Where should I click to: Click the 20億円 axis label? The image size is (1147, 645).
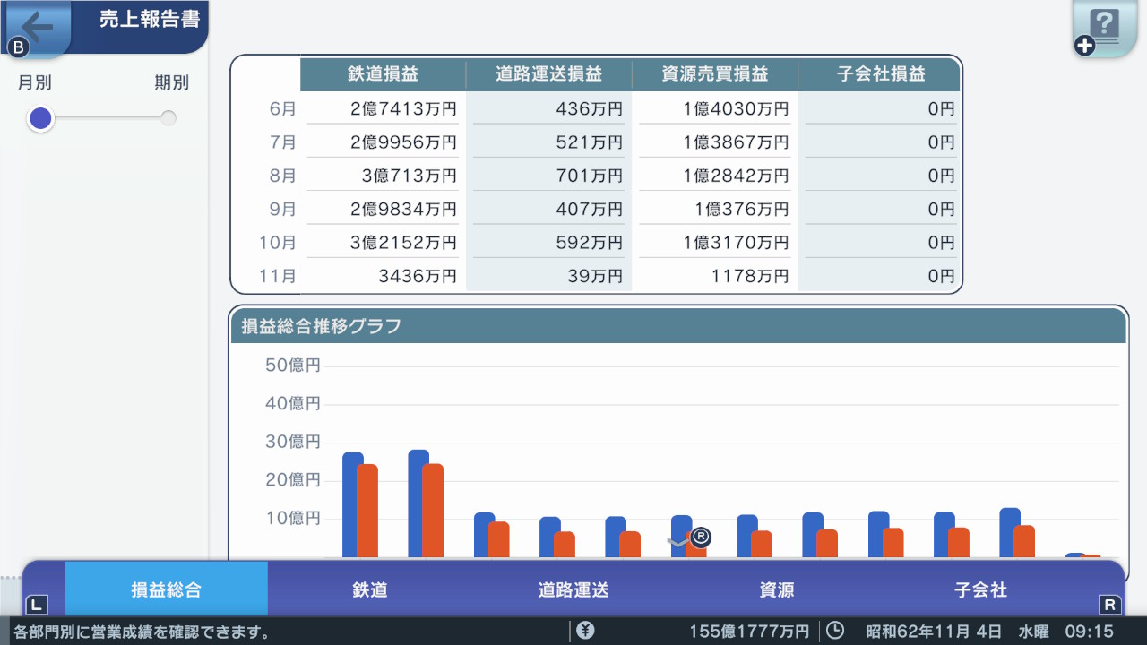pyautogui.click(x=293, y=480)
